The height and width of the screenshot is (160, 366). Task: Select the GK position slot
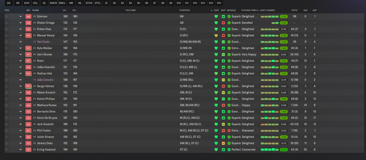coord(9,3)
